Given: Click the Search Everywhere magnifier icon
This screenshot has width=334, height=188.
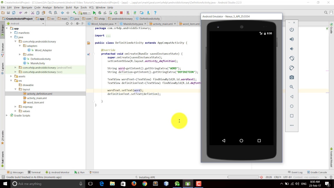Looking at the screenshot, I should (x=326, y=13).
